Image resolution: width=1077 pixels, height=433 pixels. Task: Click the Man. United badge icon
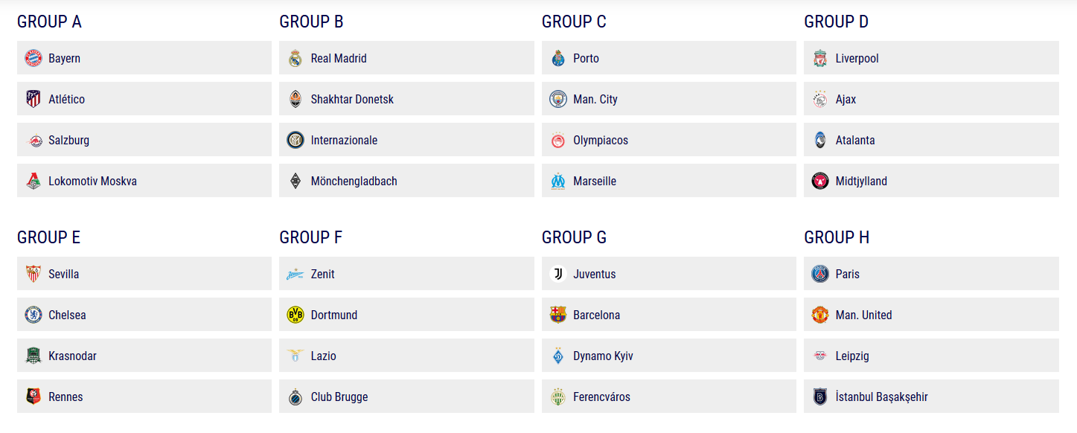[820, 315]
